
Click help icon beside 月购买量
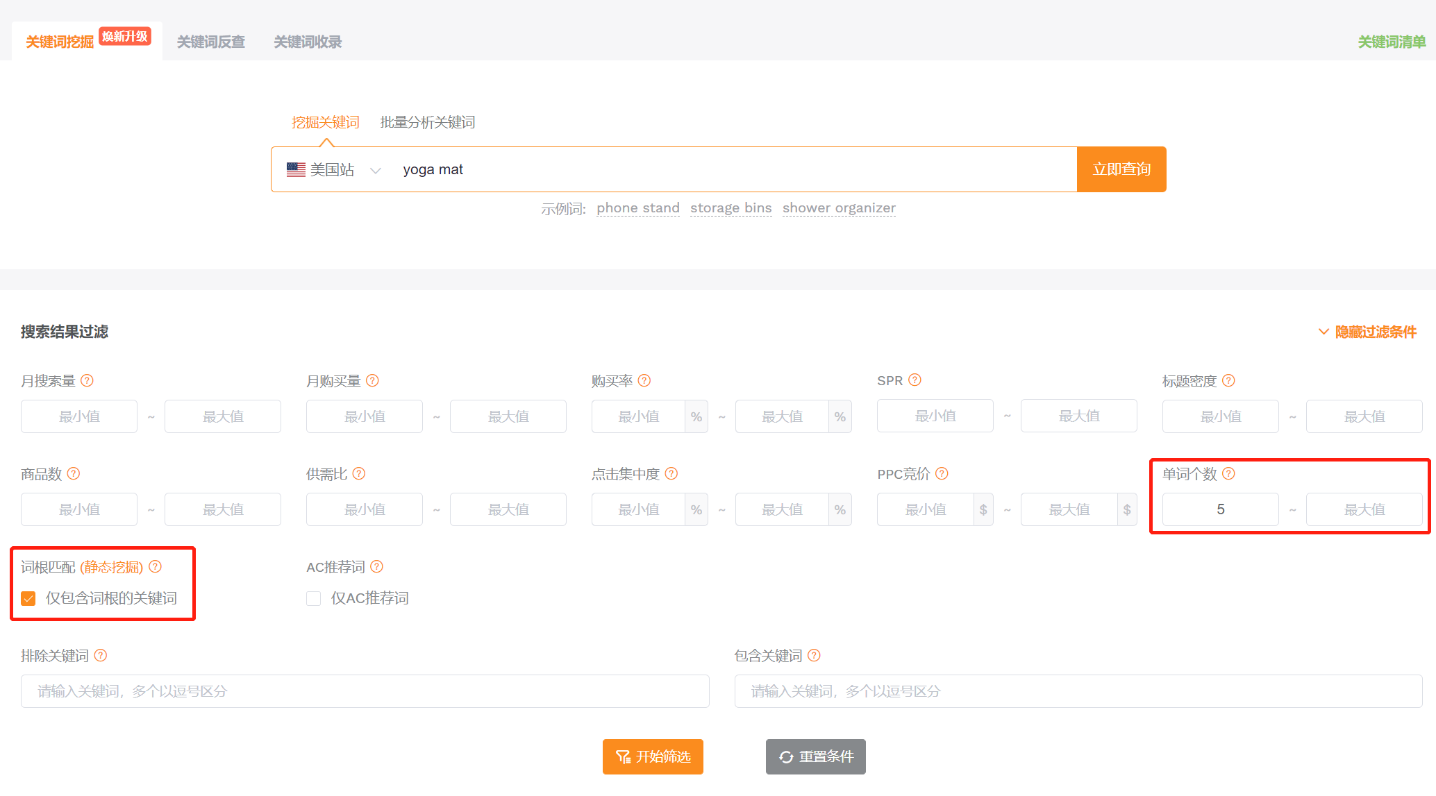(372, 380)
